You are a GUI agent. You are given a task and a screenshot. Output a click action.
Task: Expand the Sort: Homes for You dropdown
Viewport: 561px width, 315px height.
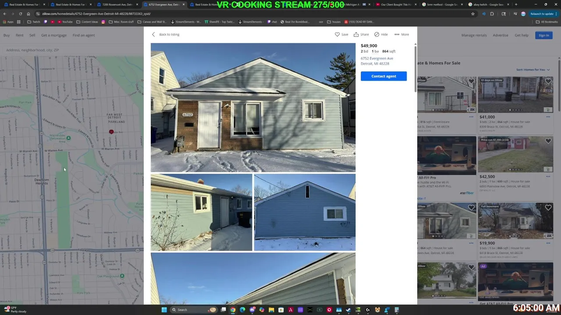533,70
